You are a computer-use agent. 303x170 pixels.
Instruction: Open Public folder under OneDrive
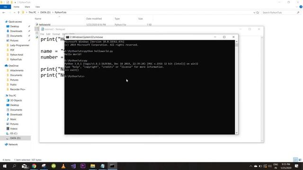coord(13,85)
